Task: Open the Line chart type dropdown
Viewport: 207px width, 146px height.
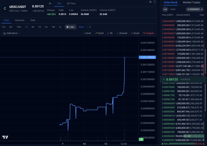Action: (71, 27)
